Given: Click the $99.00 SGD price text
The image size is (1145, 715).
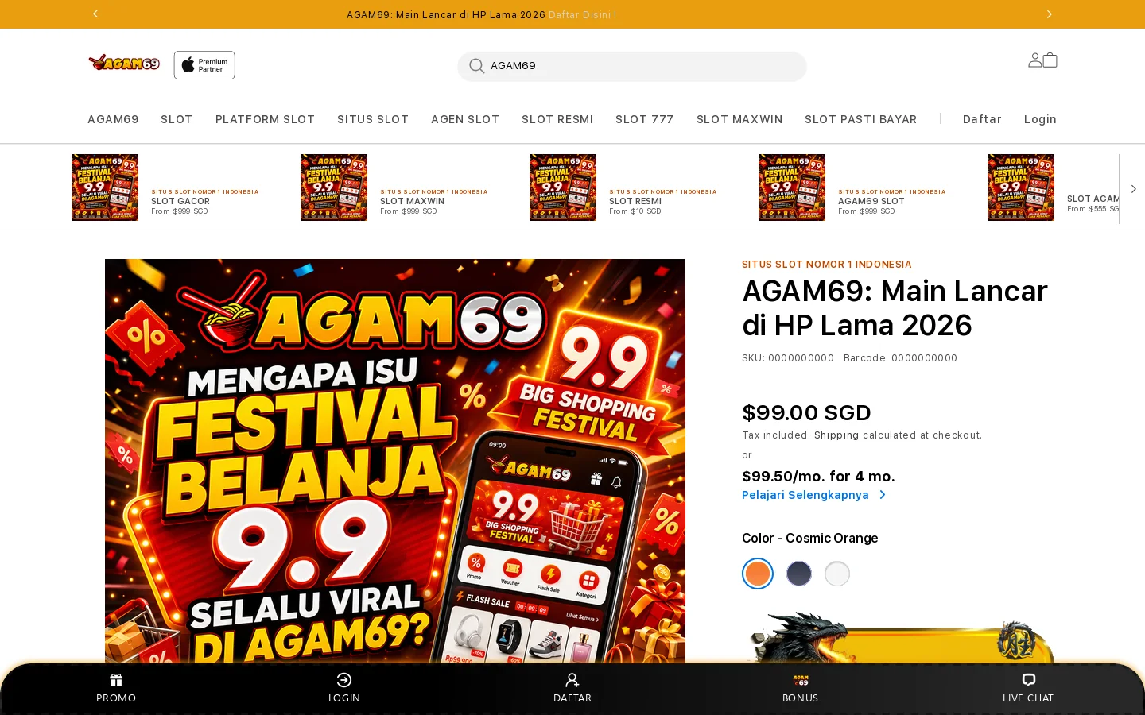Looking at the screenshot, I should coord(806,413).
